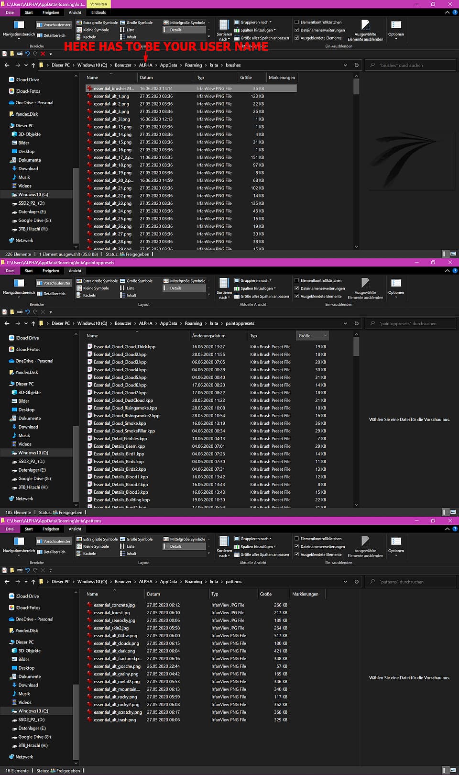
Task: Open Yandex.Disk in patterns window sidebar
Action: tap(26, 631)
